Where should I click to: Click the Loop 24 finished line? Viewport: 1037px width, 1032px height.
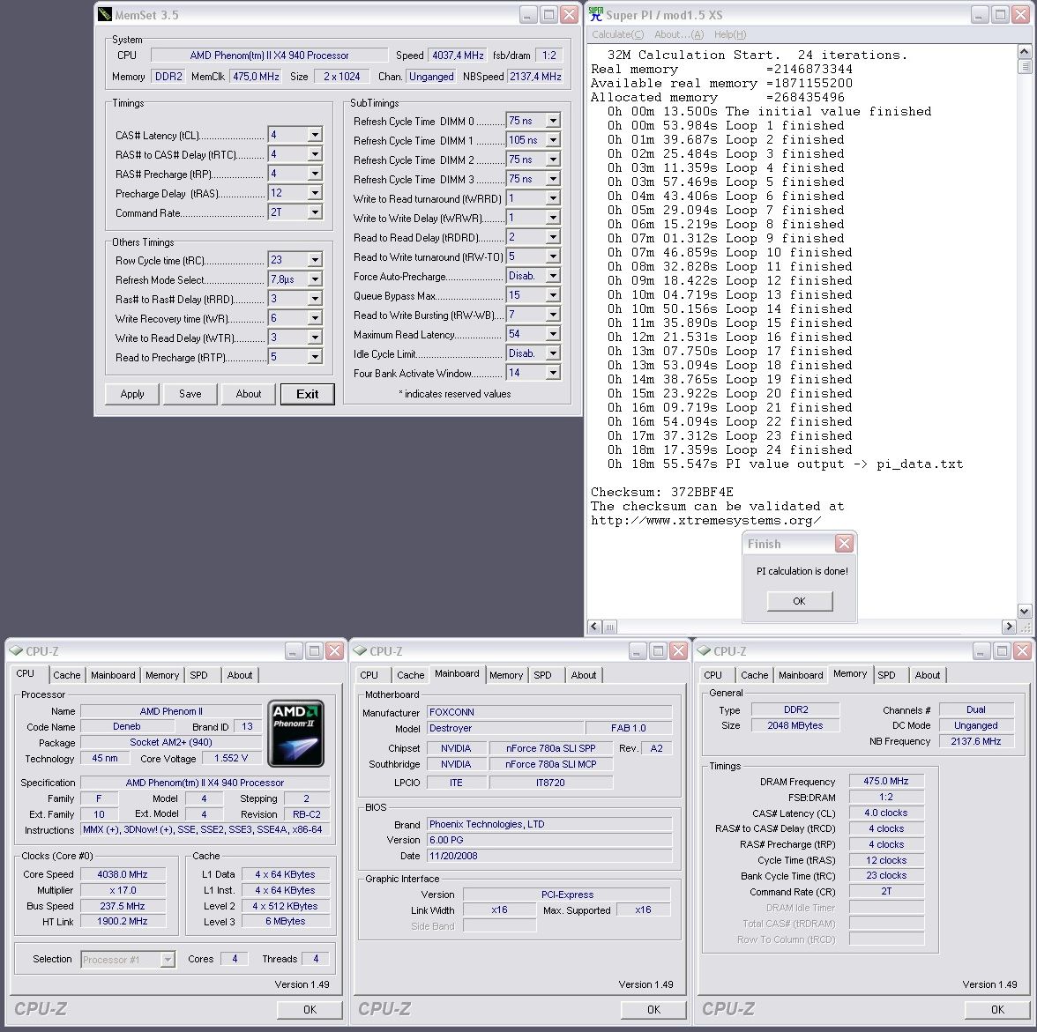coord(729,449)
